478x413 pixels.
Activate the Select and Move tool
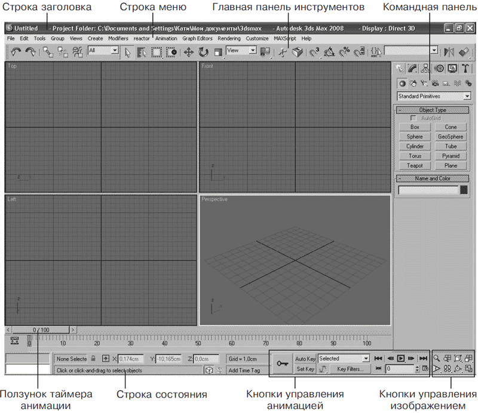188,52
